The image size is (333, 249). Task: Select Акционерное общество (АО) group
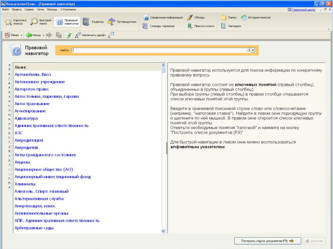tap(44, 169)
